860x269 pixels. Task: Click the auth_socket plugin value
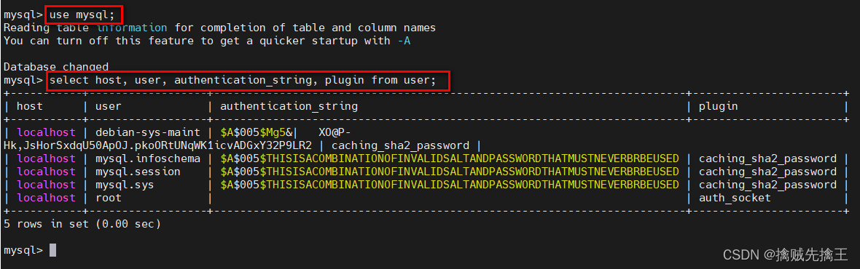pyautogui.click(x=735, y=198)
